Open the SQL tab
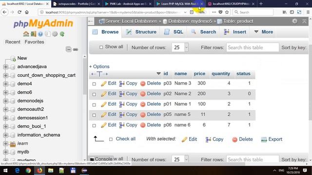Image resolution: width=312 pixels, height=175 pixels. (174, 32)
